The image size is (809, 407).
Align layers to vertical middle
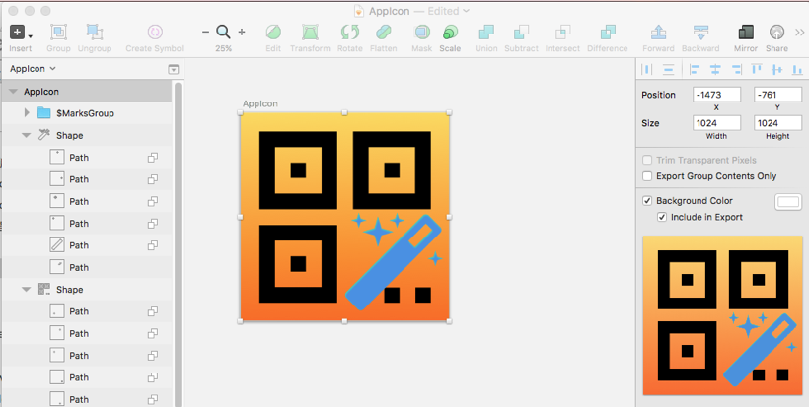click(x=777, y=70)
